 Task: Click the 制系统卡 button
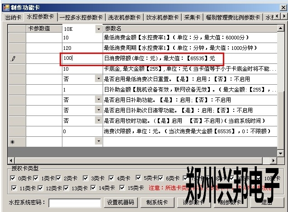coord(156,202)
